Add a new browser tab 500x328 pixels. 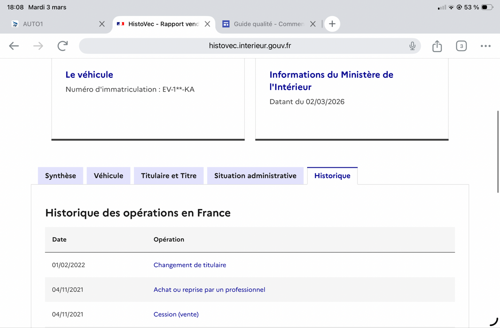tap(332, 24)
